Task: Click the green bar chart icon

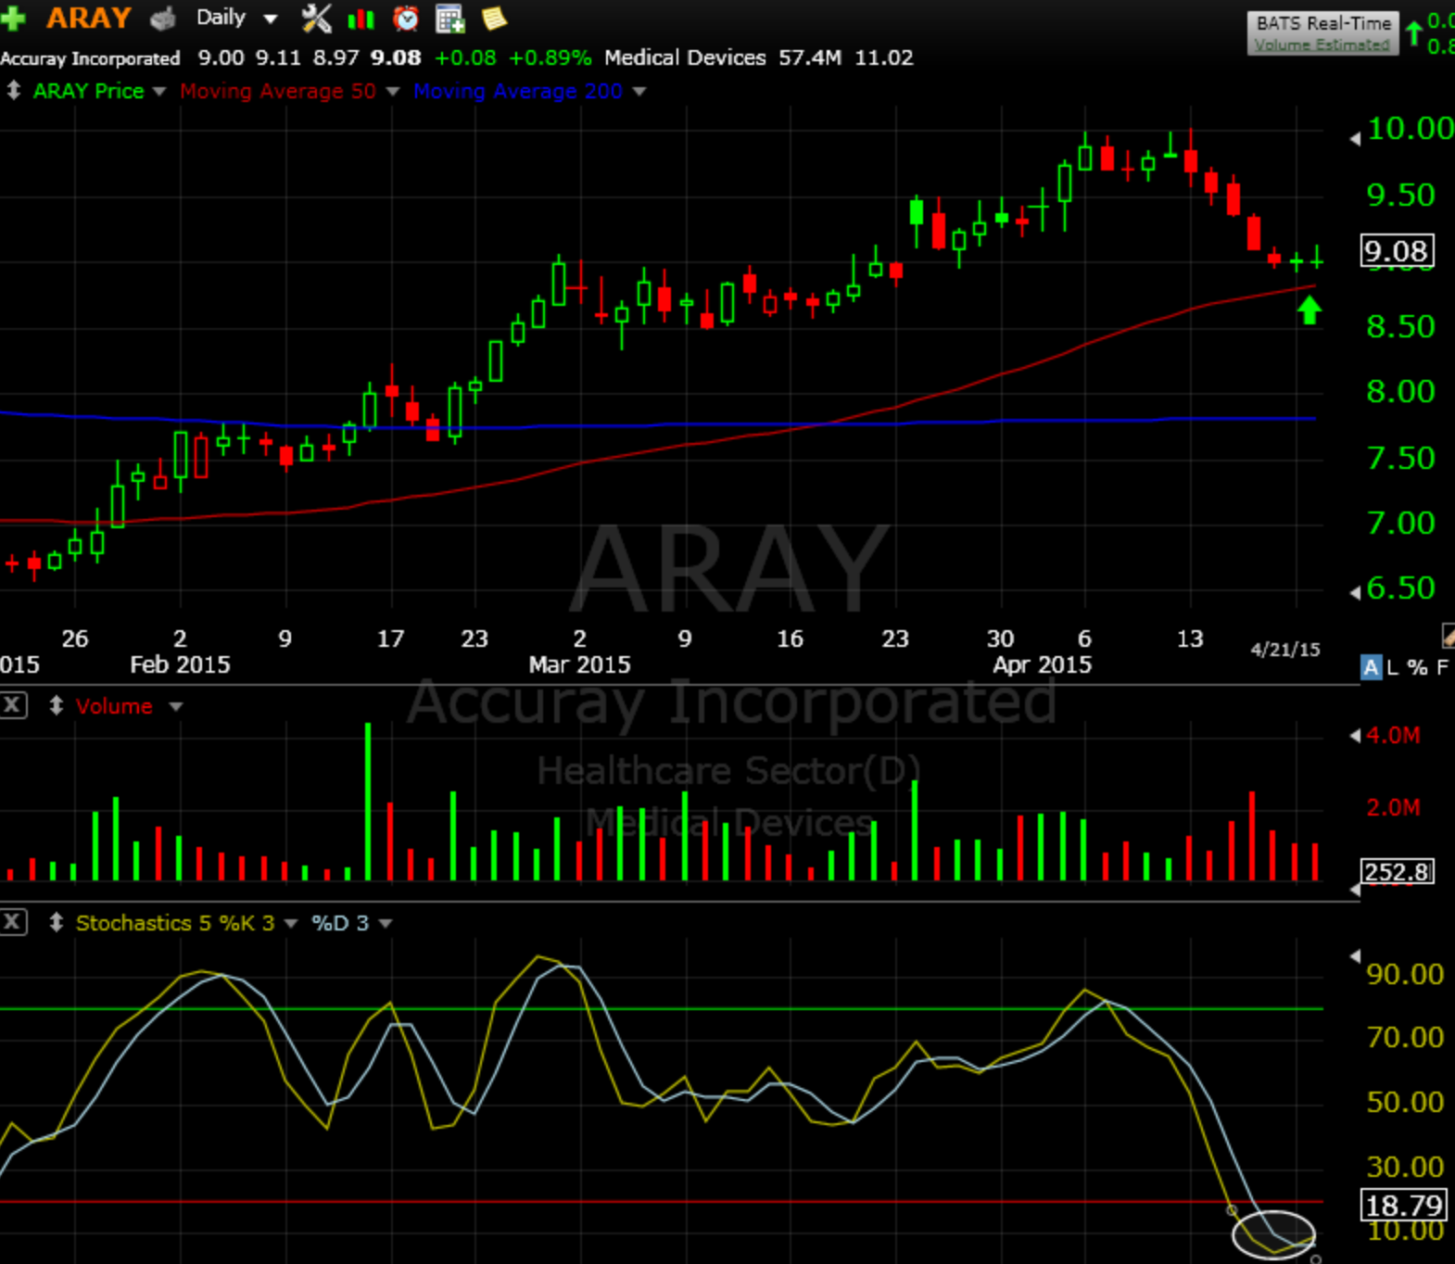Action: point(361,19)
